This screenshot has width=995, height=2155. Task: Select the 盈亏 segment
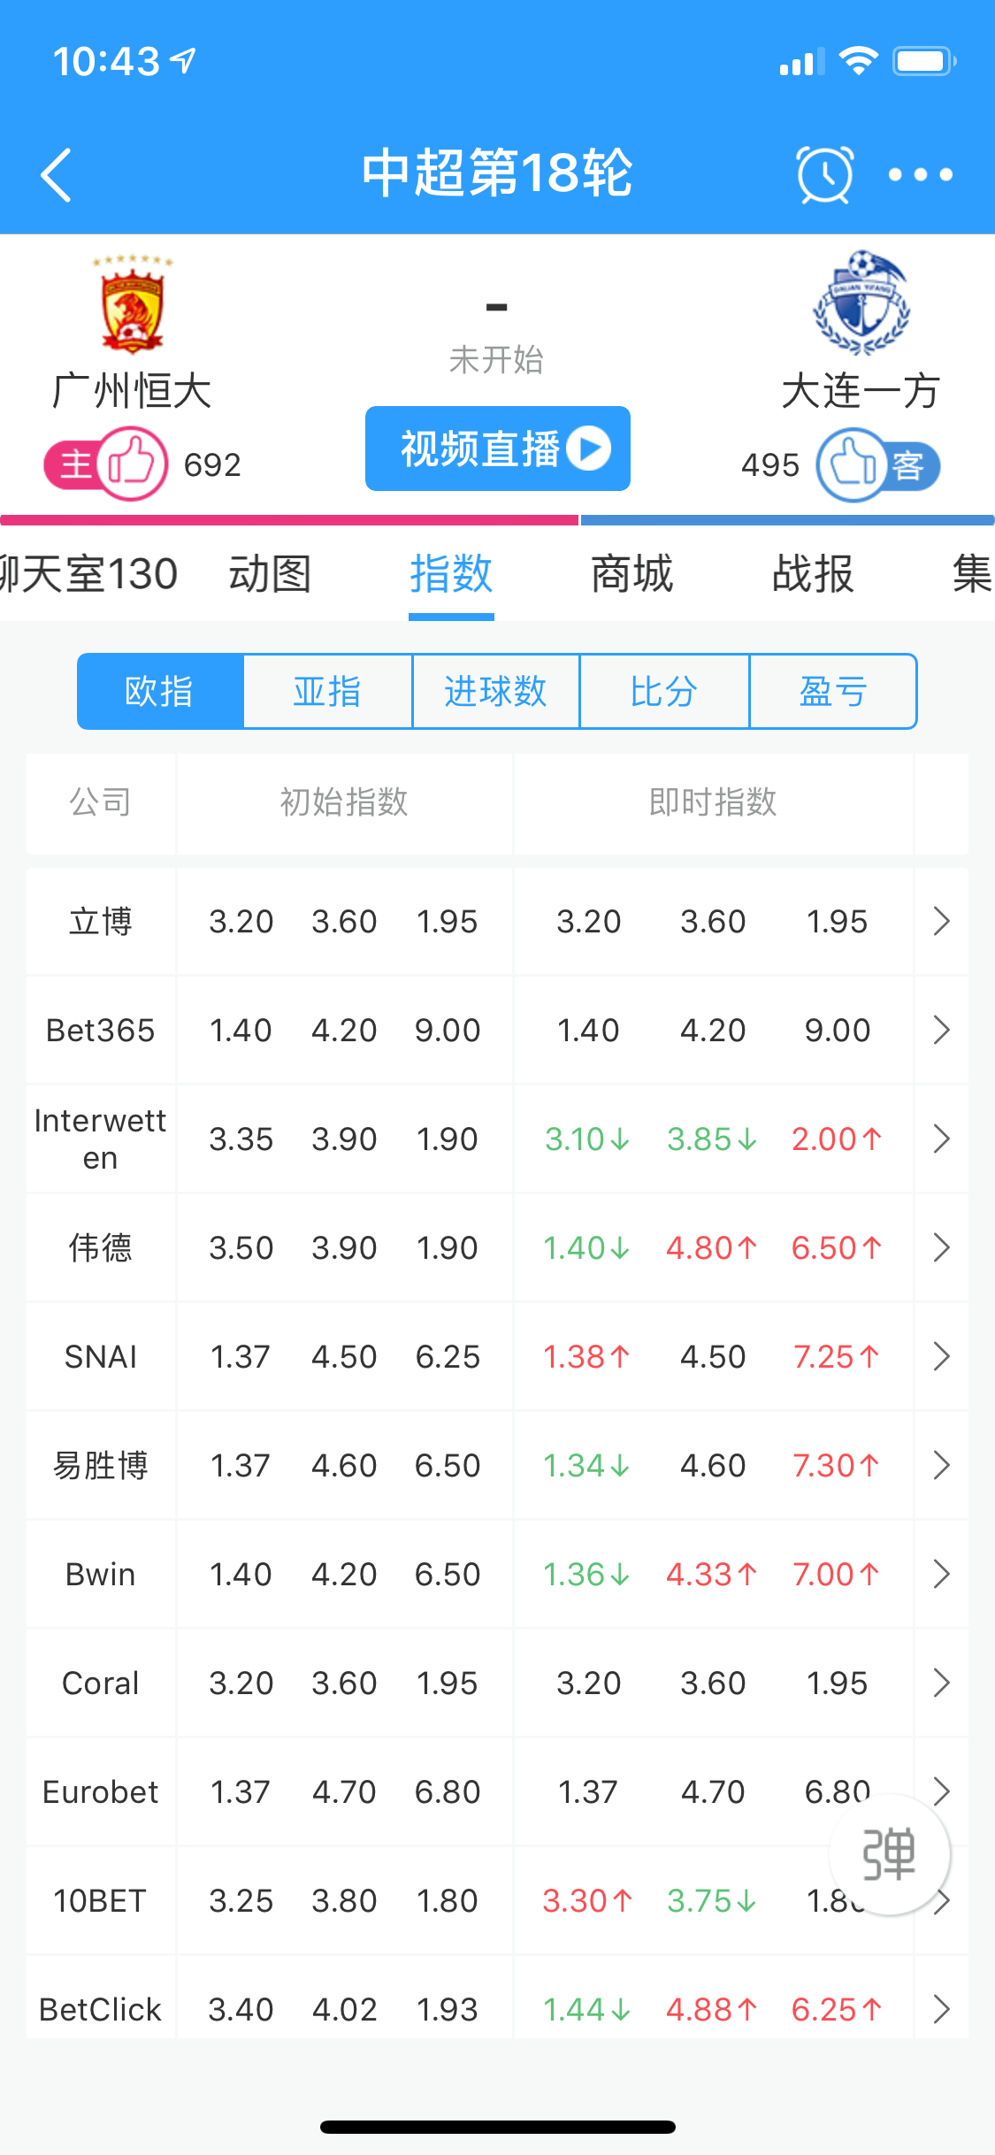click(x=833, y=692)
